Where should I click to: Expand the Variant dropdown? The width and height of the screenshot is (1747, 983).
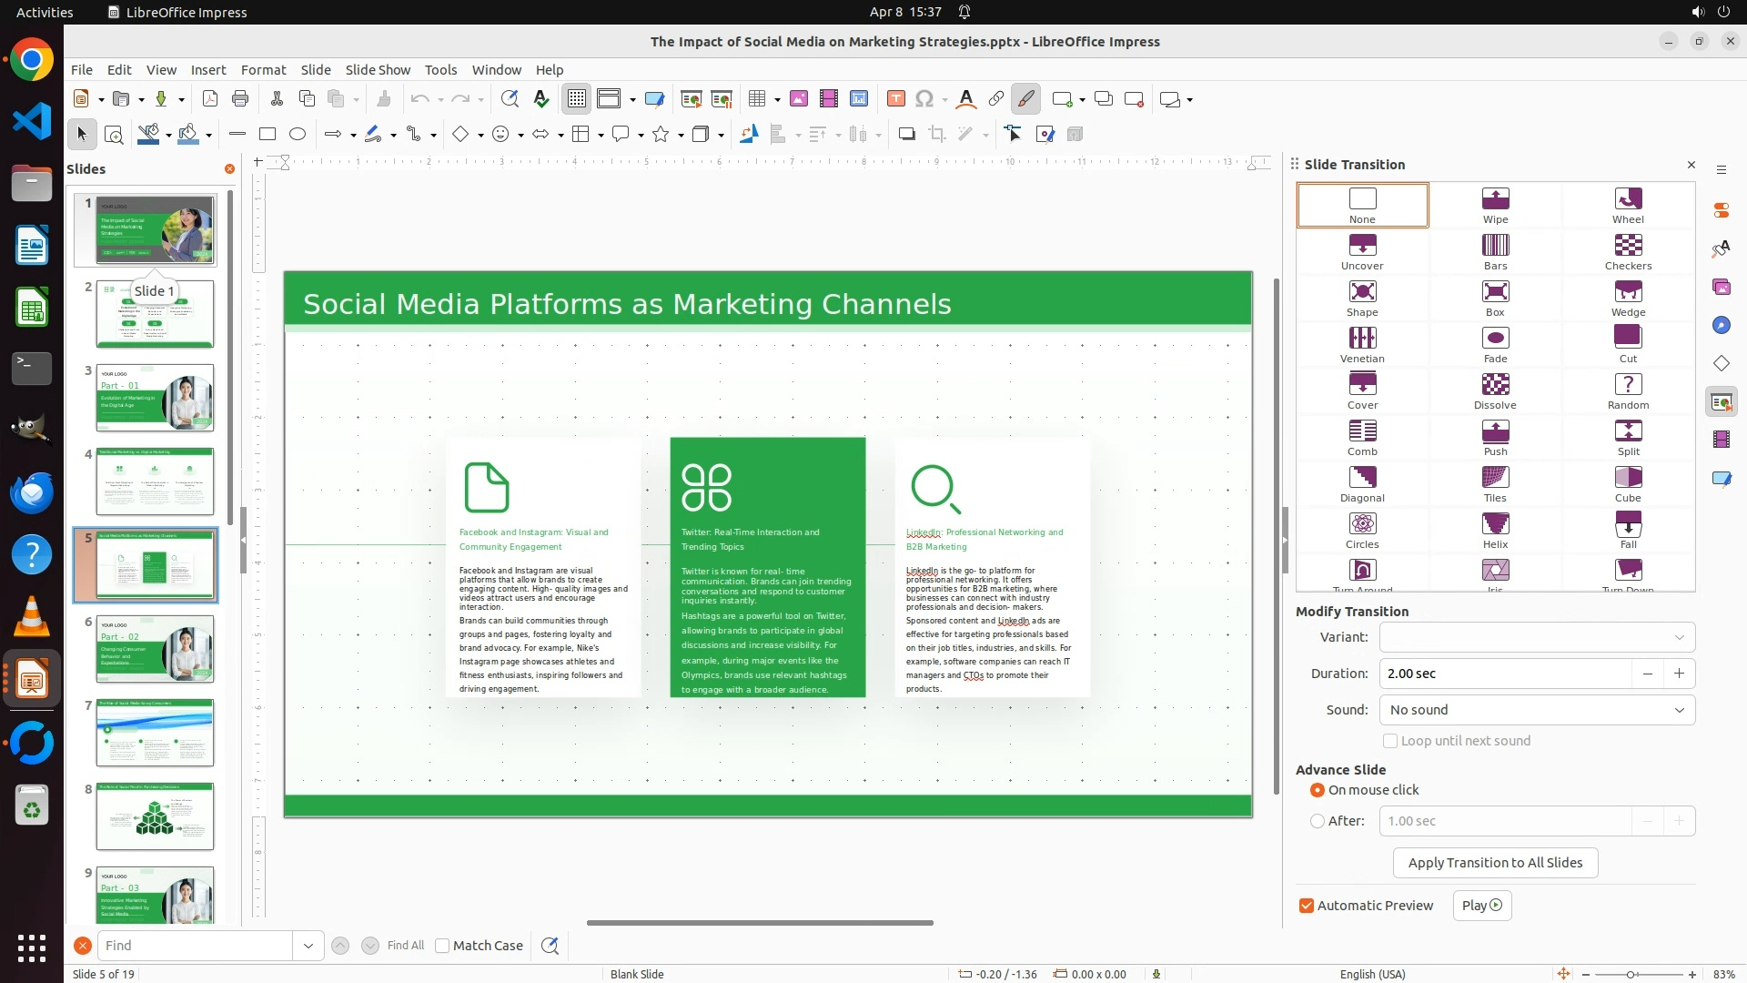pos(1679,637)
